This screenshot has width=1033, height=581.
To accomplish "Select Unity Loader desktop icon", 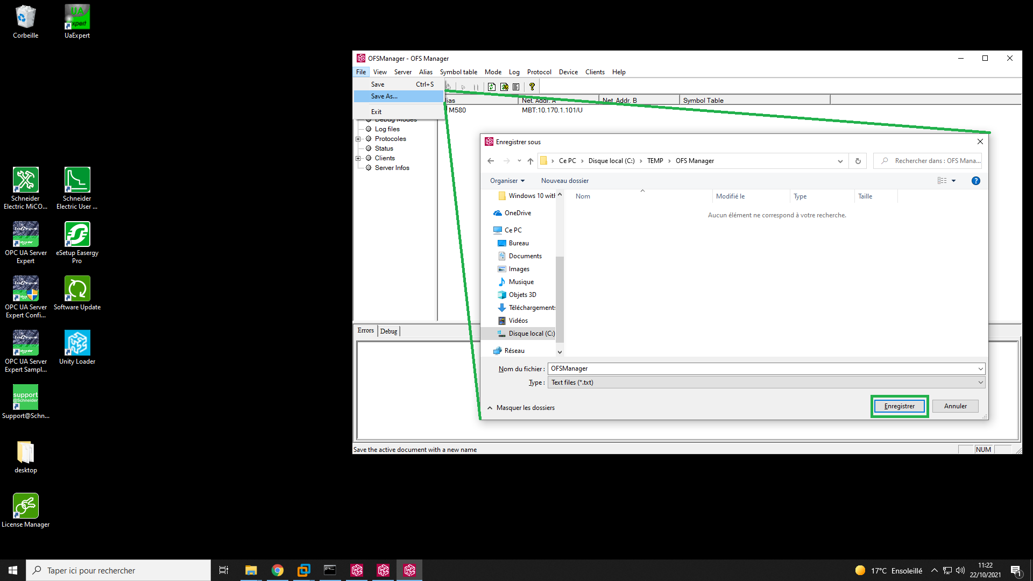I will (x=77, y=348).
